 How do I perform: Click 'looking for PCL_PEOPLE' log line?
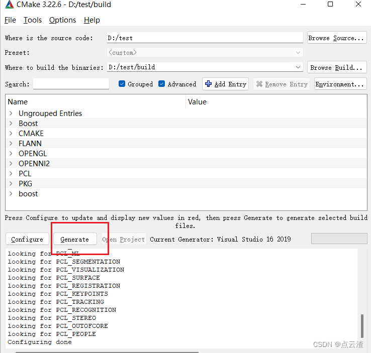pos(52,334)
